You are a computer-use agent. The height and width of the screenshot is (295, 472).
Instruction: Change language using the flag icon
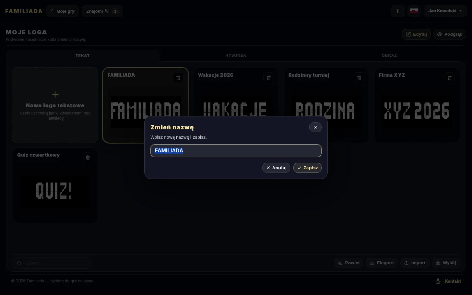click(x=414, y=11)
